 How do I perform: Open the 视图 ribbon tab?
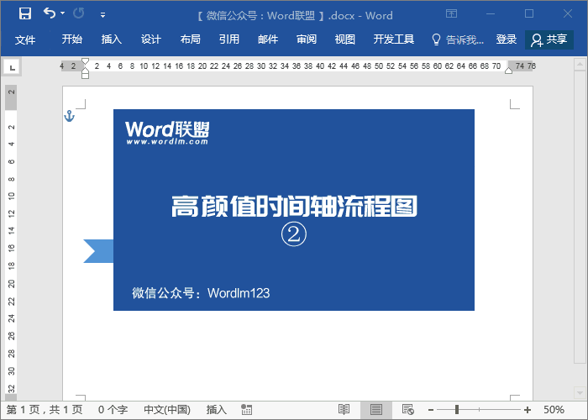[x=345, y=39]
